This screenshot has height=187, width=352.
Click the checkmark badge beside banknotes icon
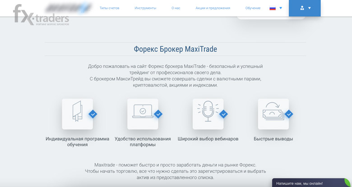[289, 114]
